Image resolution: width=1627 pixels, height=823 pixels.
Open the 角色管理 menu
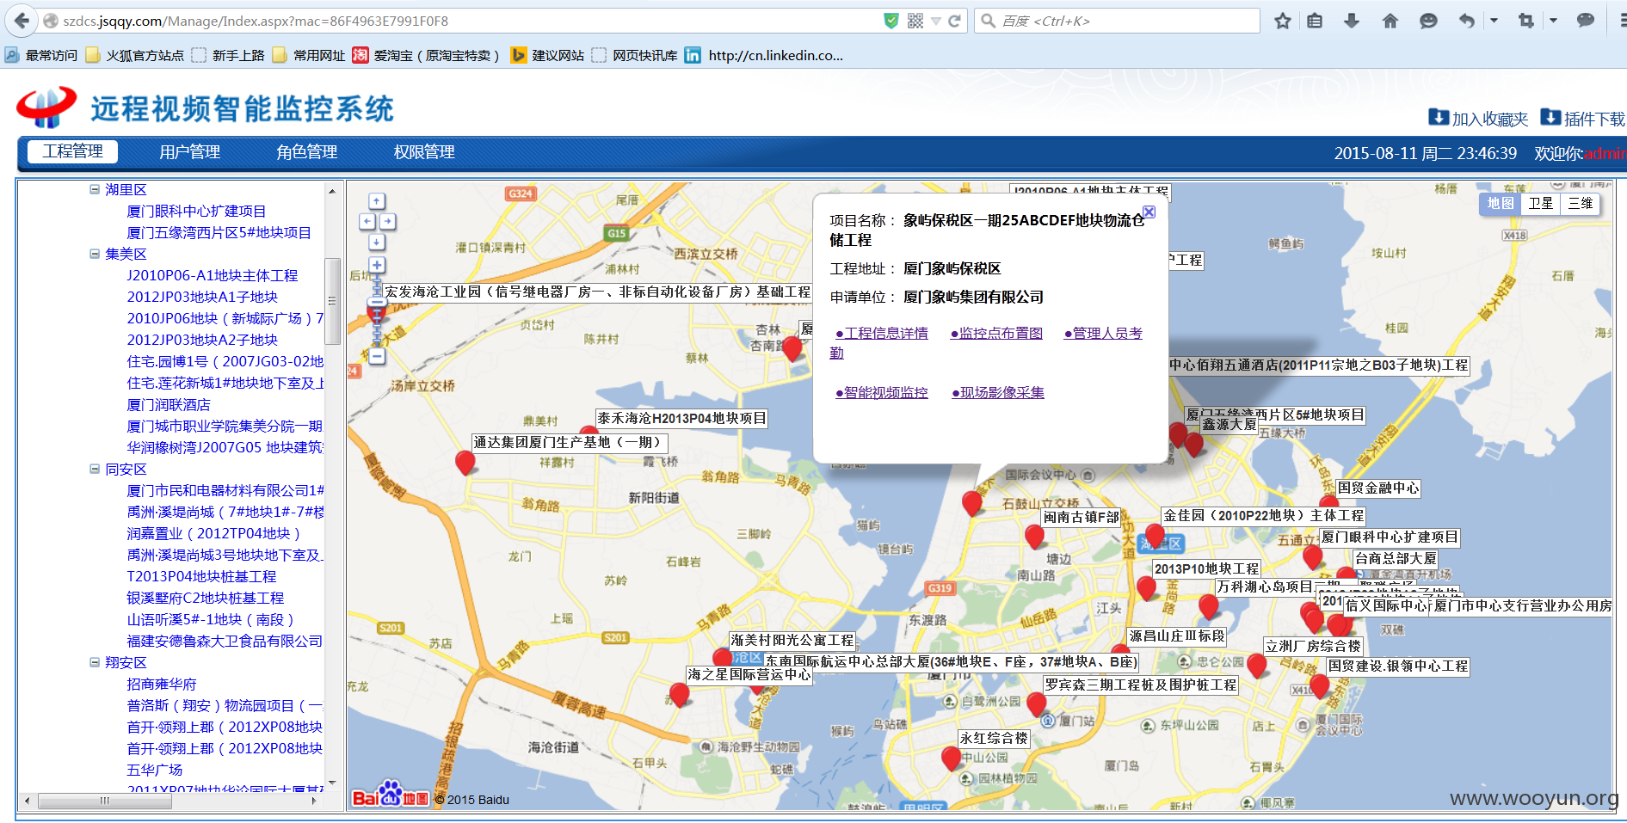[x=306, y=152]
